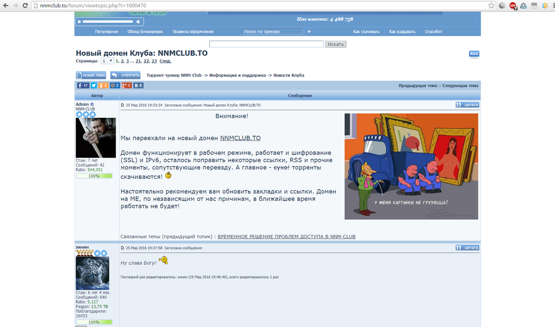Click the новая тема button
555x327 pixels.
click(91, 75)
